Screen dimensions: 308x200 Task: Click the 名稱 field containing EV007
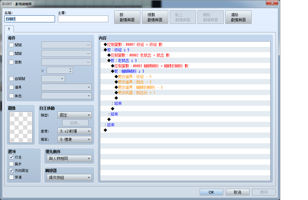coord(30,19)
